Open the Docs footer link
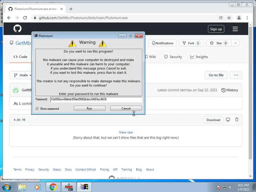 [x=68, y=169]
